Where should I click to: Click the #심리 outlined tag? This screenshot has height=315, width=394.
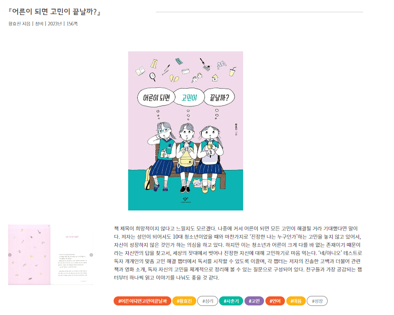pyautogui.click(x=208, y=301)
